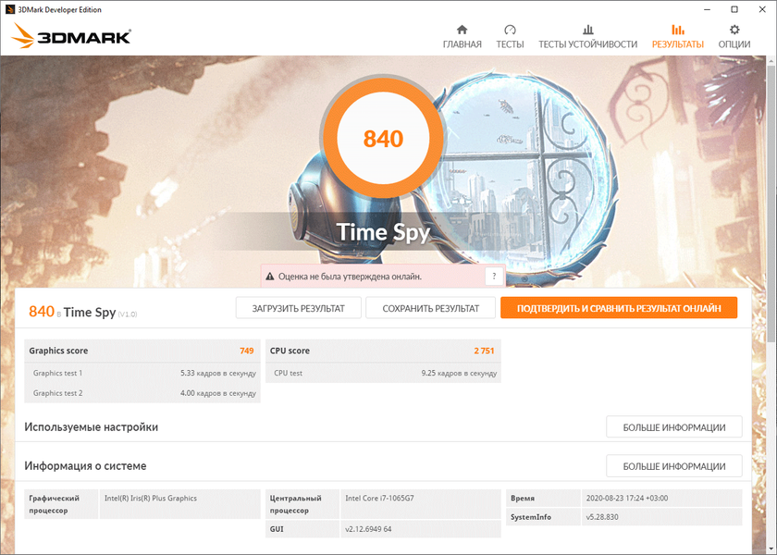Click the Используемые настройки heading

pos(92,427)
